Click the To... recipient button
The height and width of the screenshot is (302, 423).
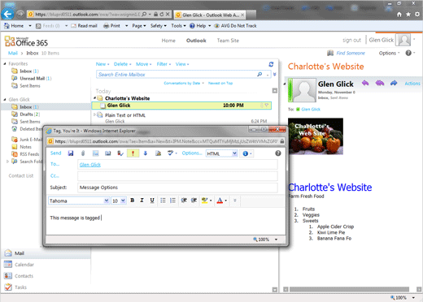tap(55, 164)
